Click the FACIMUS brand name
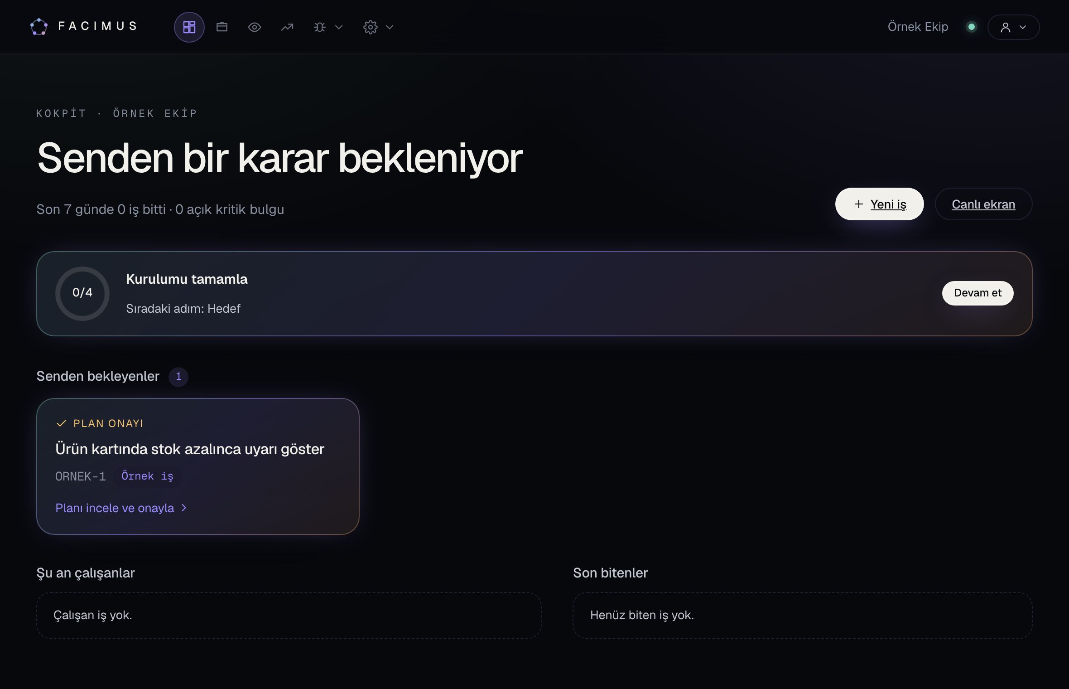This screenshot has height=689, width=1069. tap(98, 26)
